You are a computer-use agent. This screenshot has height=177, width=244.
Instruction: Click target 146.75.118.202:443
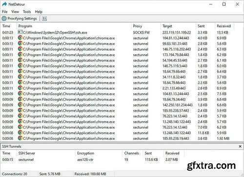tap(177, 49)
